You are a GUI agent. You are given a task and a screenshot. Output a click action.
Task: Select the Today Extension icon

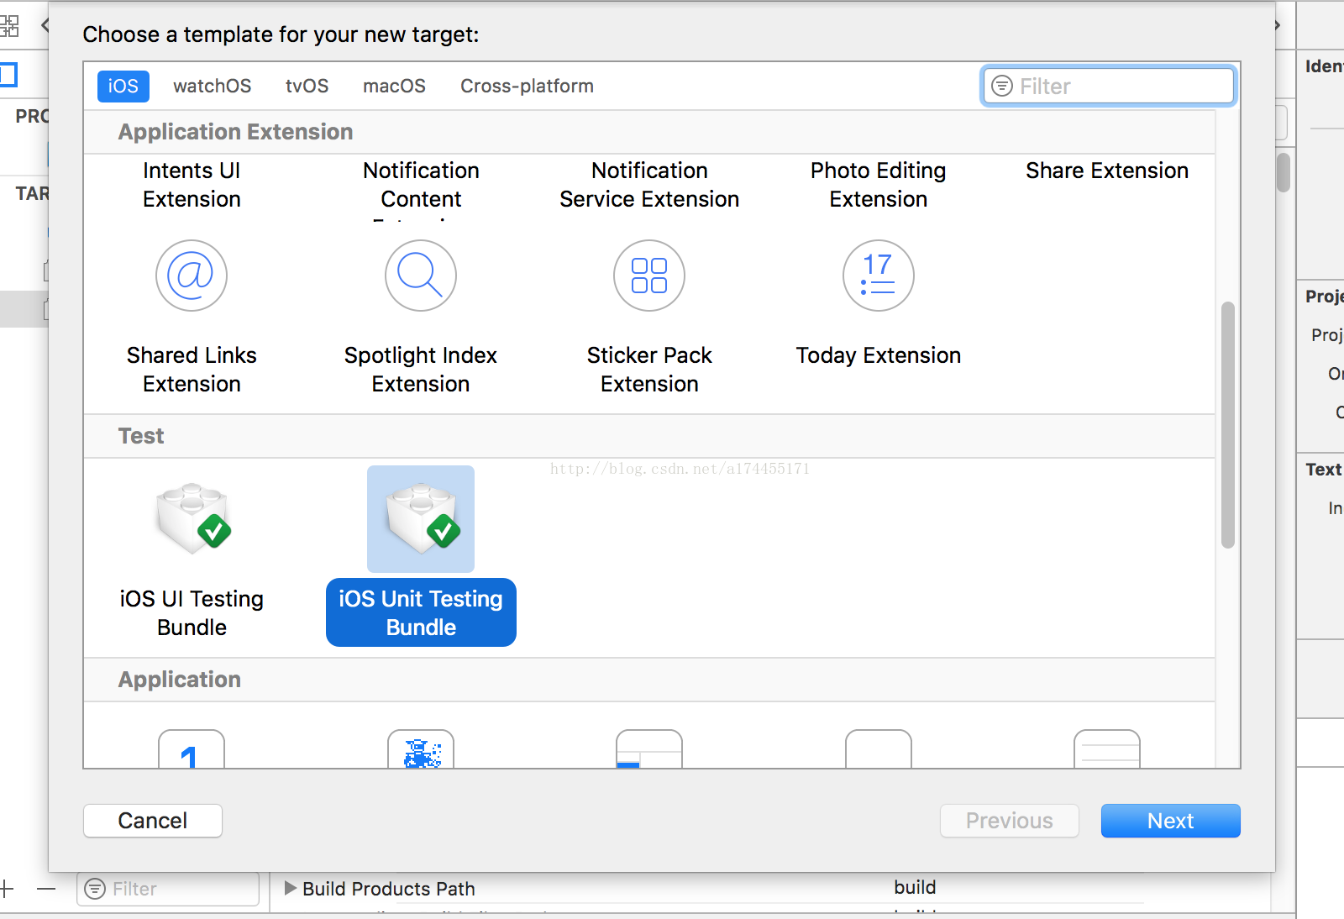coord(879,276)
